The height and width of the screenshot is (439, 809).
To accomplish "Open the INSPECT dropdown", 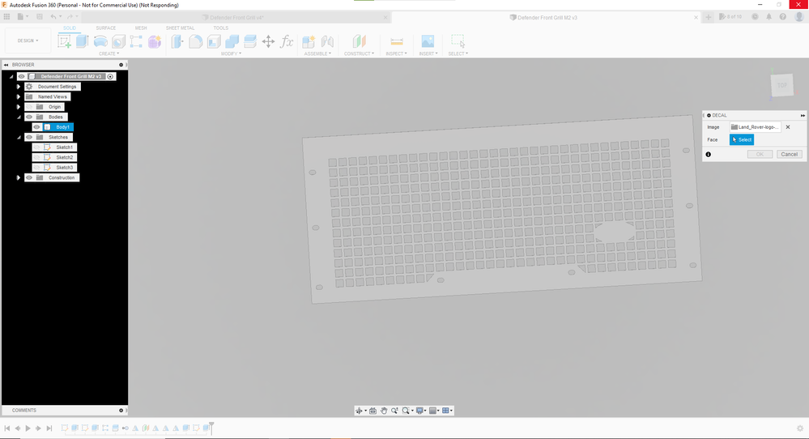I will pos(396,53).
